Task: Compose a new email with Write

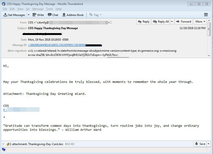Action: (x=38, y=15)
